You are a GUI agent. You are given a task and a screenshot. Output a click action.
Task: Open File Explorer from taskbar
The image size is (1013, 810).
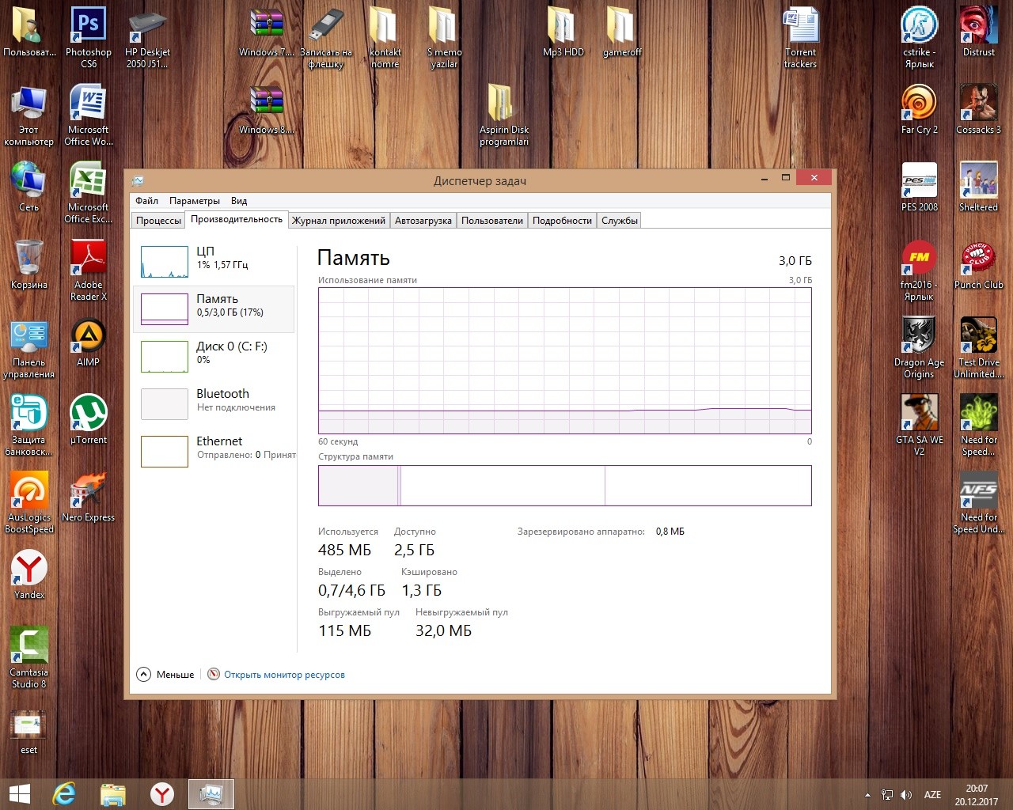[113, 794]
